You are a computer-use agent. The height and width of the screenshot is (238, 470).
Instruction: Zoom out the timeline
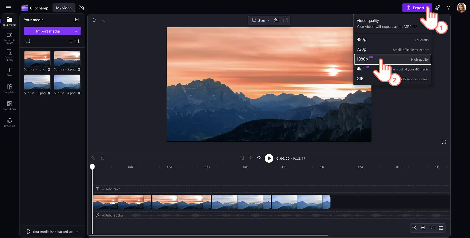414,228
